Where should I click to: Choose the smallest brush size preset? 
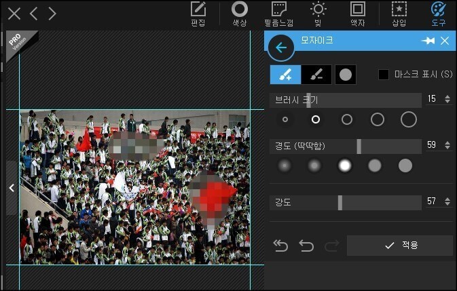pyautogui.click(x=285, y=119)
